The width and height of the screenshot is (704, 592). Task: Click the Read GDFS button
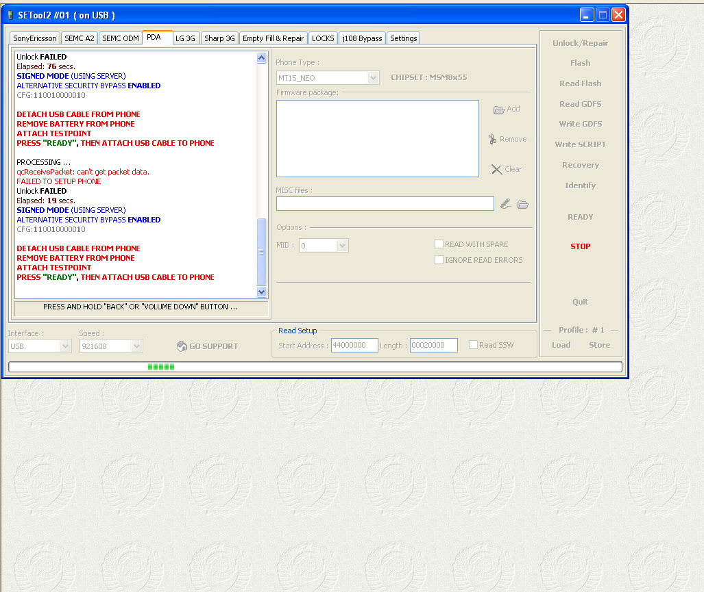click(580, 104)
